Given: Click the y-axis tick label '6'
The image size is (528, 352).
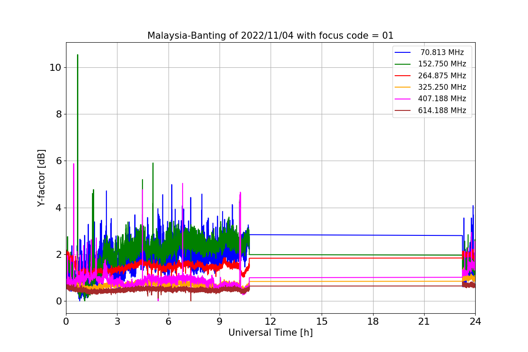Looking at the screenshot, I should 59,161.
